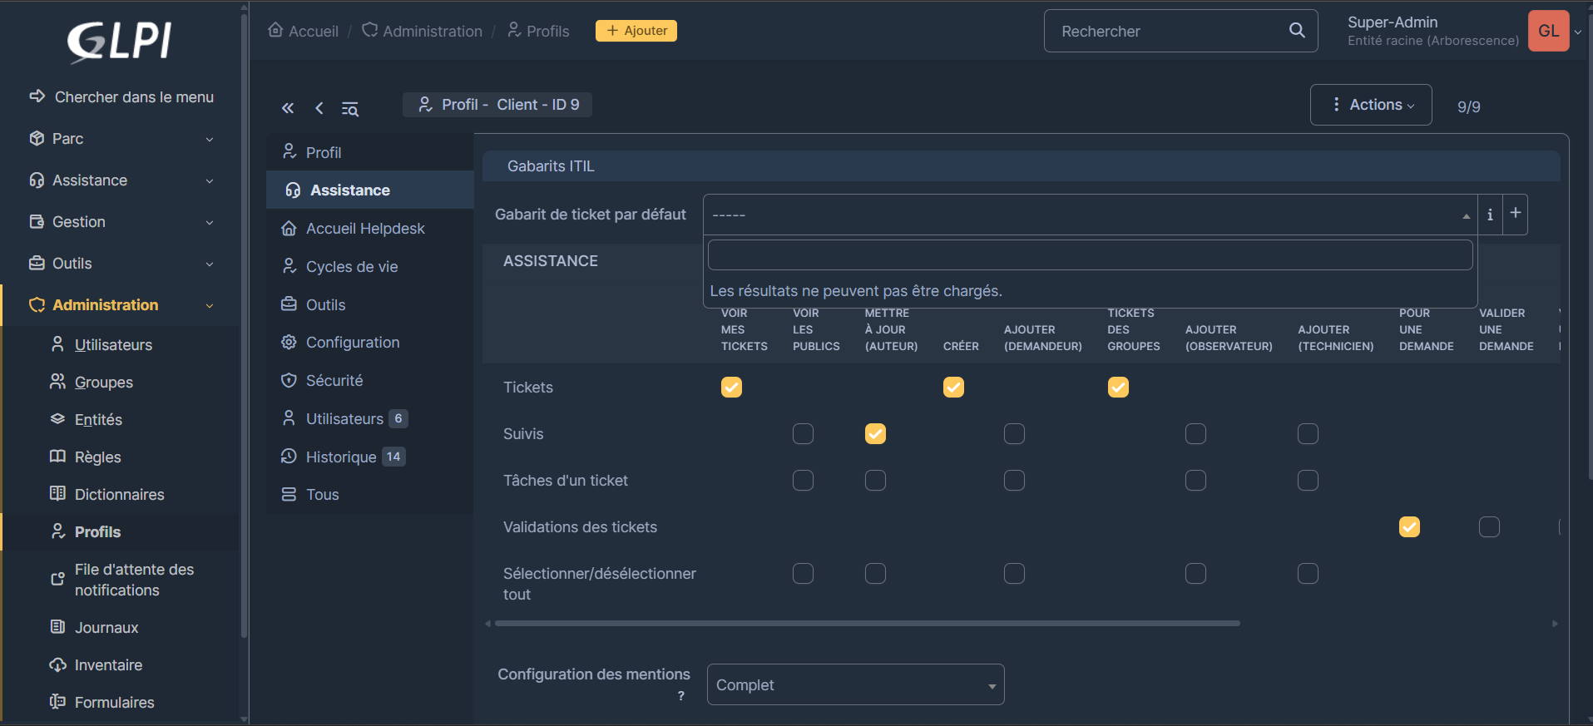Enable Validations 'Valider une demande' checkbox

[1489, 527]
